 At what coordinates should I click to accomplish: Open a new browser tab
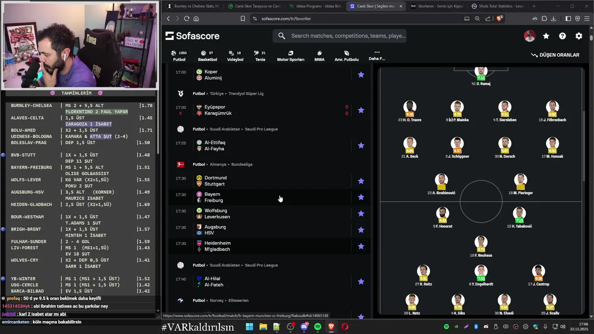534,6
